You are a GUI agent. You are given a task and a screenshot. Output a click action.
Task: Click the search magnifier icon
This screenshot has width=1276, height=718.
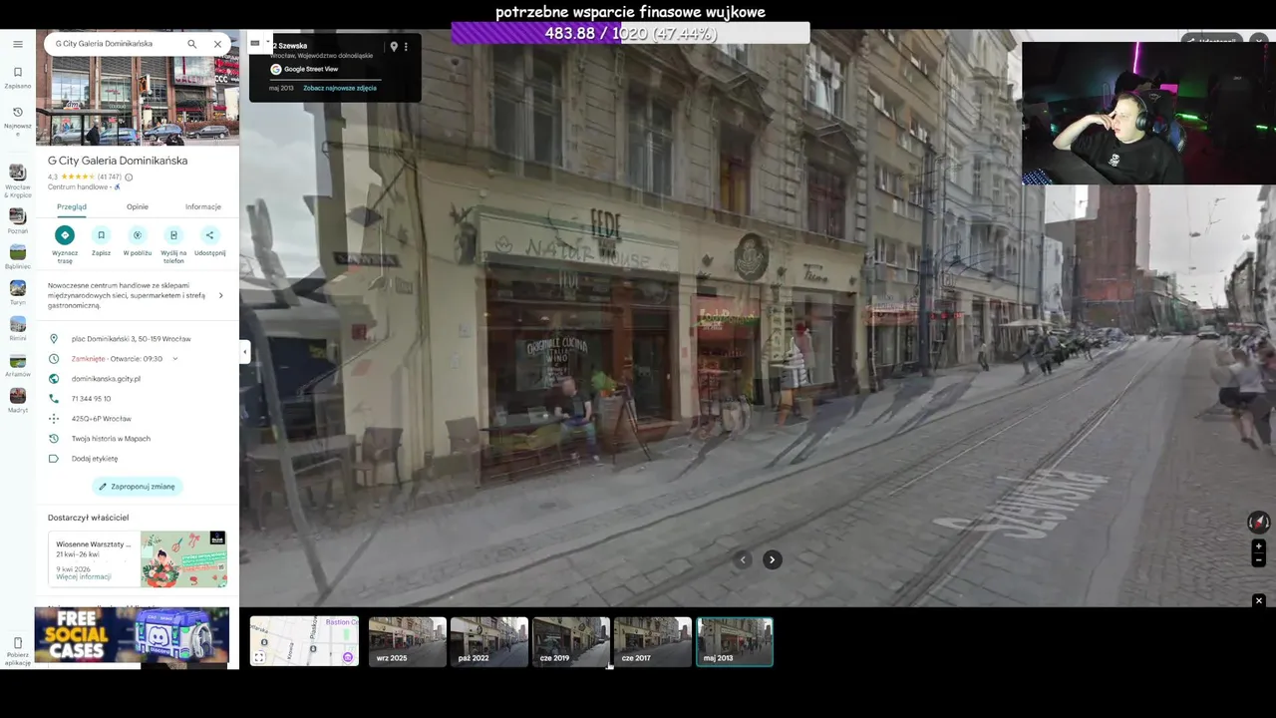(x=192, y=44)
